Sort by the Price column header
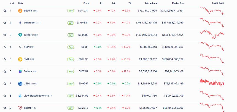 [x=86, y=3]
